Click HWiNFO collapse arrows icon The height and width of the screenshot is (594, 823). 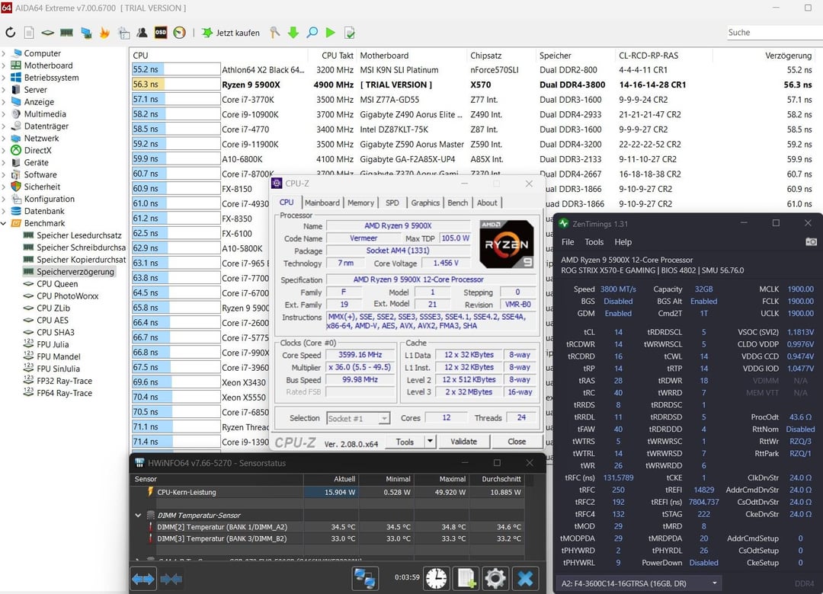[x=171, y=579]
